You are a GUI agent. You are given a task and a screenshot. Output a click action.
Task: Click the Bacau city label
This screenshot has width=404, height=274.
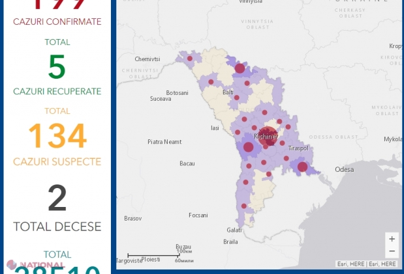tap(187, 163)
